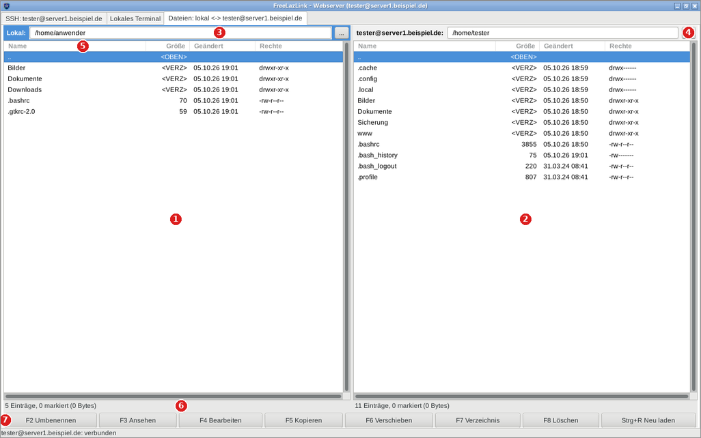The image size is (701, 438).
Task: Sort remote list by Name column header
Action: (x=425, y=46)
